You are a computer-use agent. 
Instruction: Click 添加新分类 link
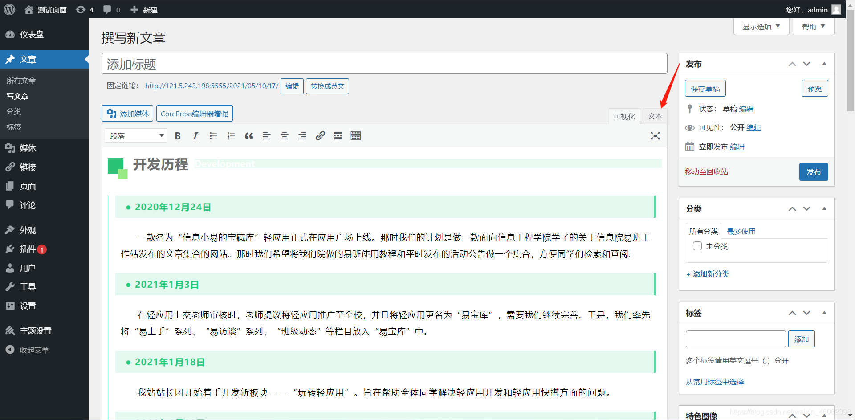[708, 274]
